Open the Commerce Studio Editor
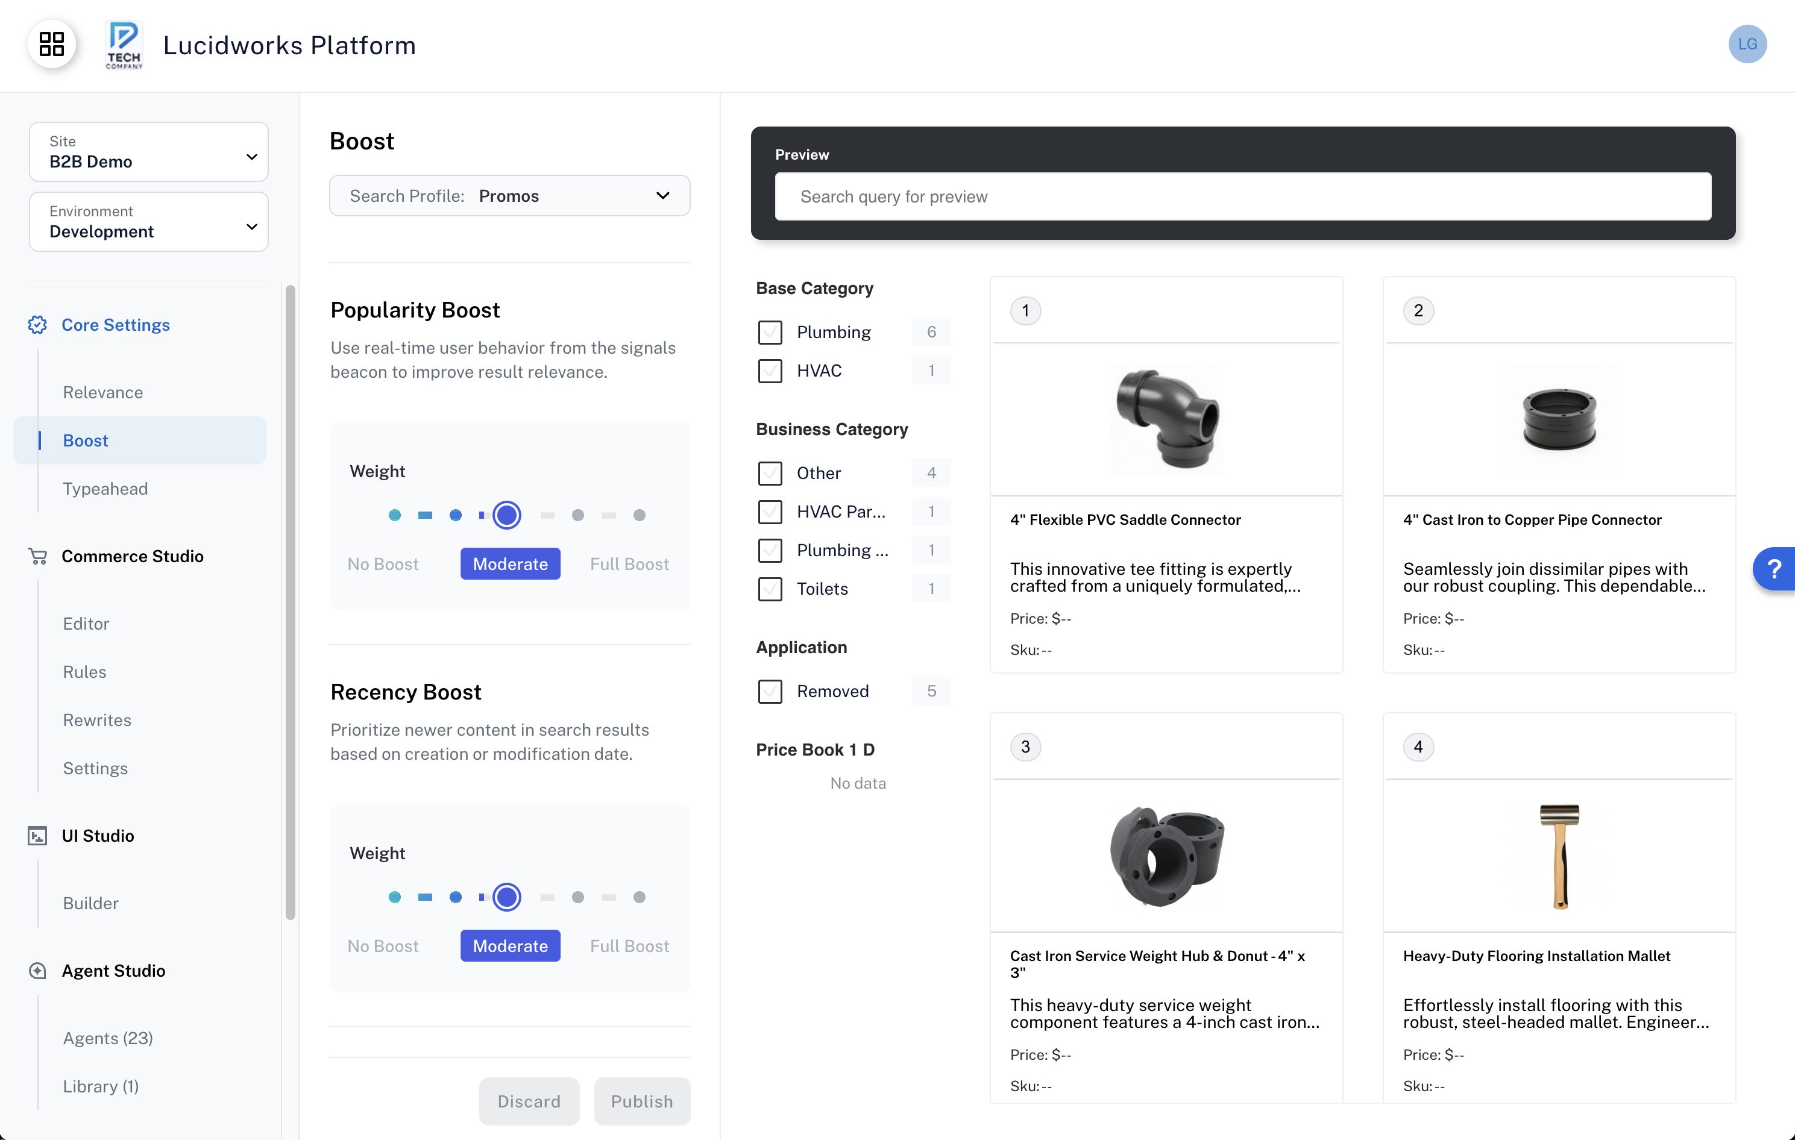The image size is (1795, 1140). 86,623
